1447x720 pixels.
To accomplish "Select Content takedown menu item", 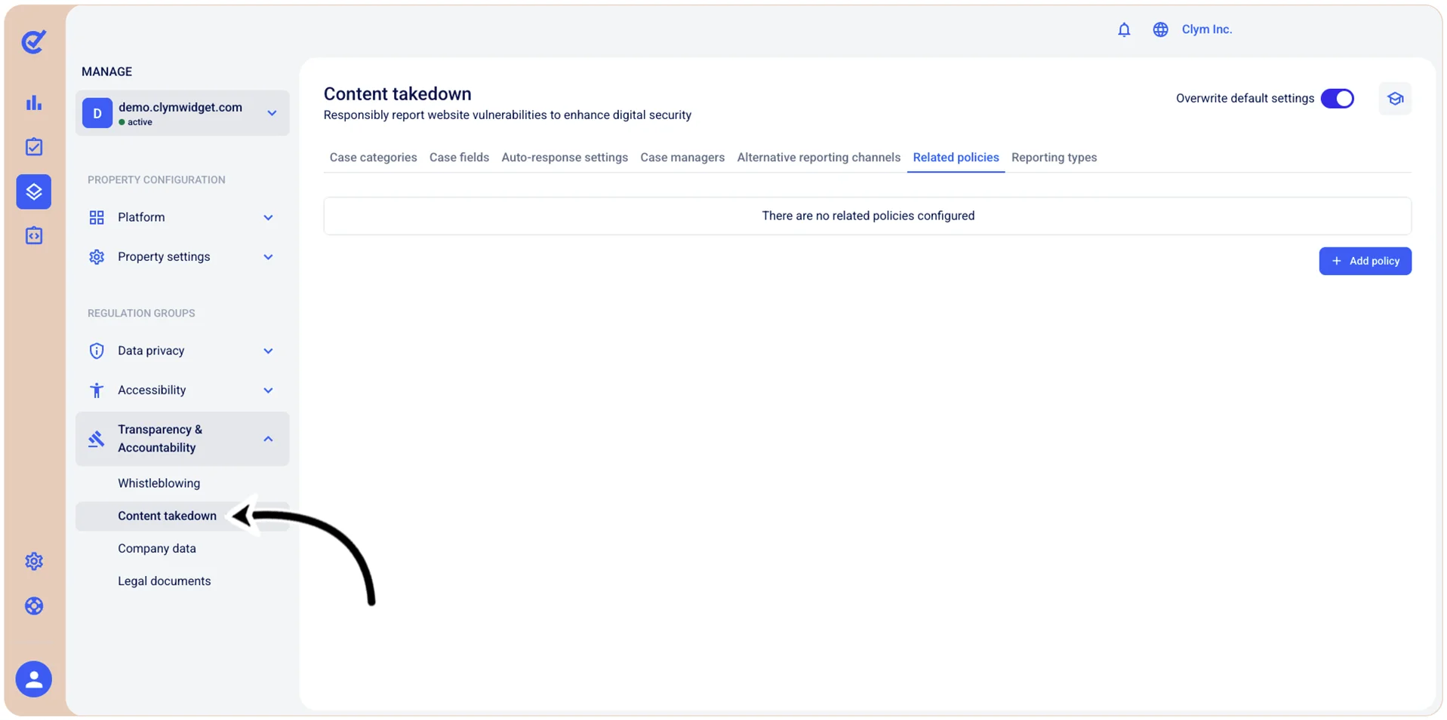I will (x=182, y=516).
